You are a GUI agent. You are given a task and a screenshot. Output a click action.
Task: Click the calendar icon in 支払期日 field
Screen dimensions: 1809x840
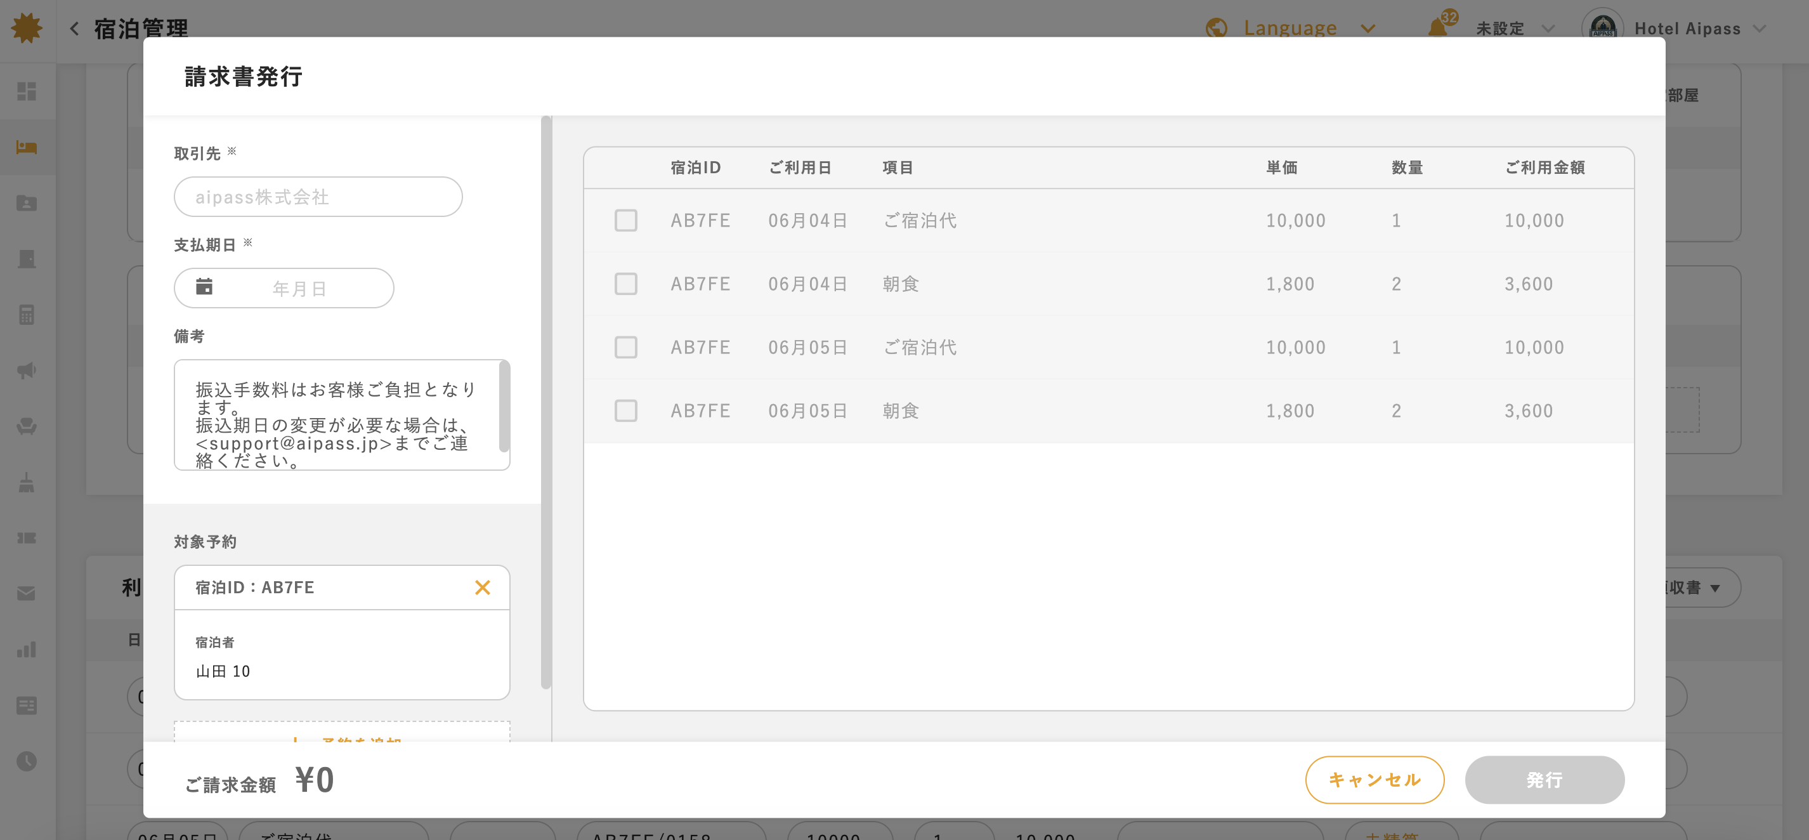(204, 287)
